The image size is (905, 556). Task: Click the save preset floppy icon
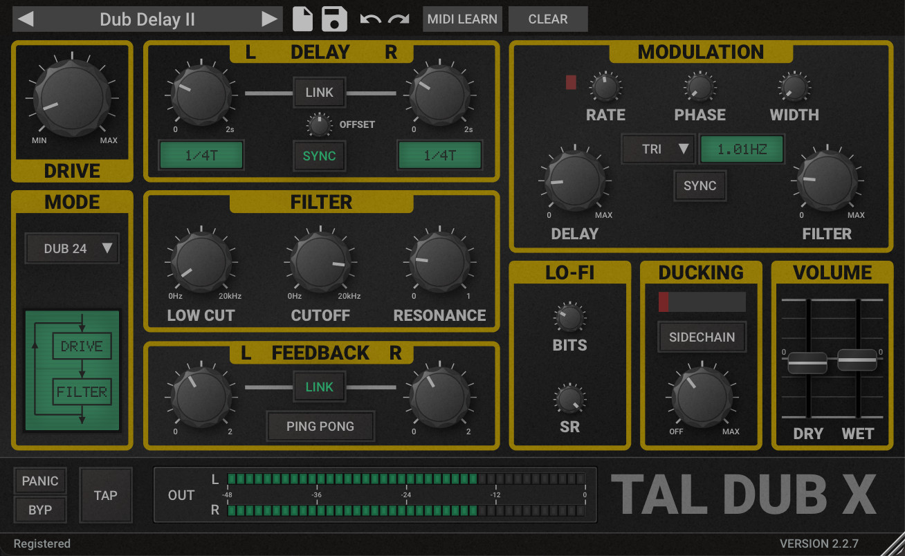click(334, 19)
